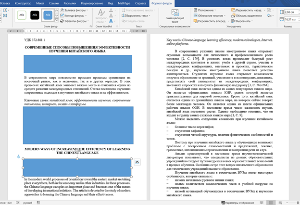Click Переместить назад button
Screen dimensions: 300x205
(x=247, y=10)
